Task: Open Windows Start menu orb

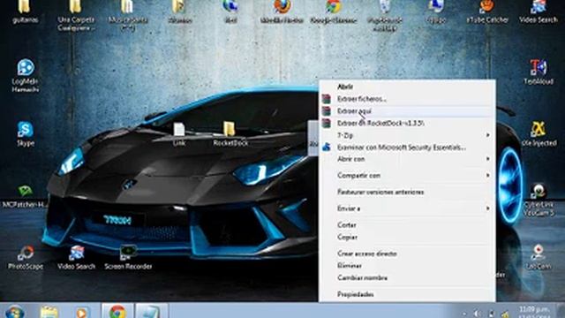Action: [x=14, y=312]
